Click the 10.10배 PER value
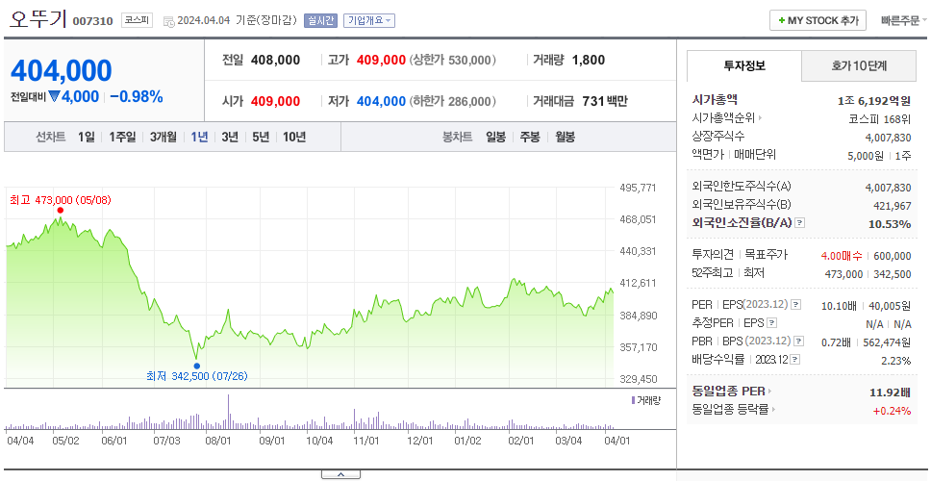The image size is (931, 481). tap(839, 306)
